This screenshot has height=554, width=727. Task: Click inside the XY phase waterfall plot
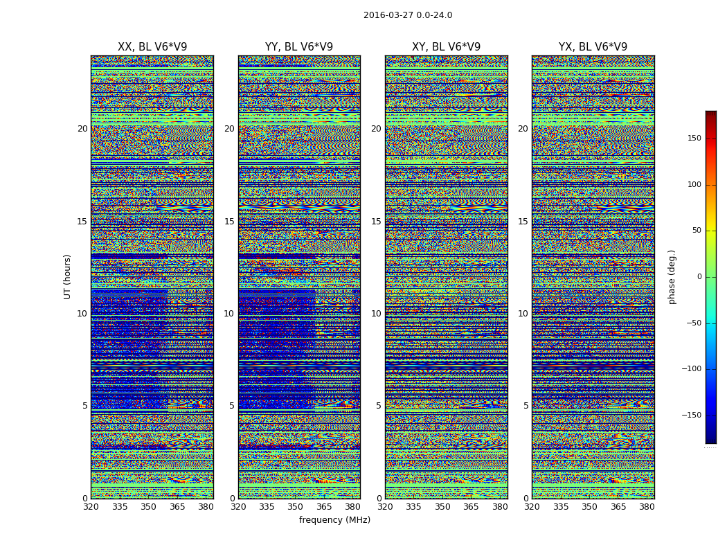click(x=446, y=277)
